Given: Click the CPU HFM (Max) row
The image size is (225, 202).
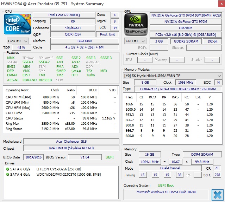Looking at the screenshot, I should [x=61, y=108].
